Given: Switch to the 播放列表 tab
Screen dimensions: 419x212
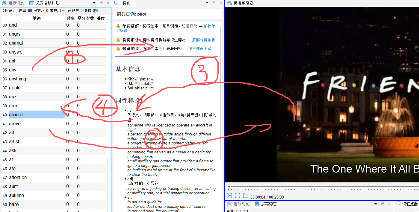Looking at the screenshot, I should click(238, 204).
